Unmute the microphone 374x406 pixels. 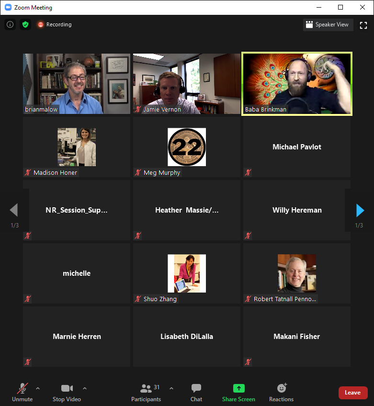(23, 392)
